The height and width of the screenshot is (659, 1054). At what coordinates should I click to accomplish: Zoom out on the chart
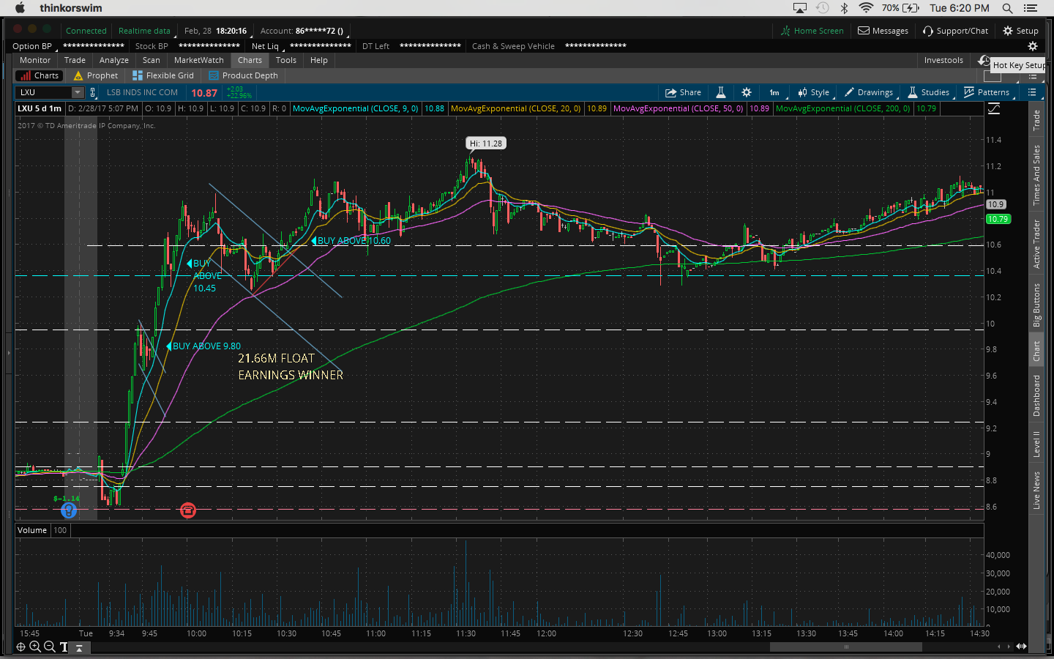click(50, 647)
